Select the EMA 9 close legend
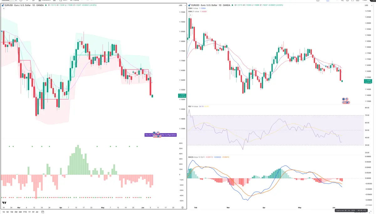Viewport: 376px width, 214px height. click(193, 8)
